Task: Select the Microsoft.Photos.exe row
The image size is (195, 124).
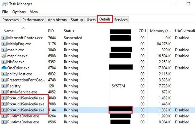Action: (x=97, y=38)
